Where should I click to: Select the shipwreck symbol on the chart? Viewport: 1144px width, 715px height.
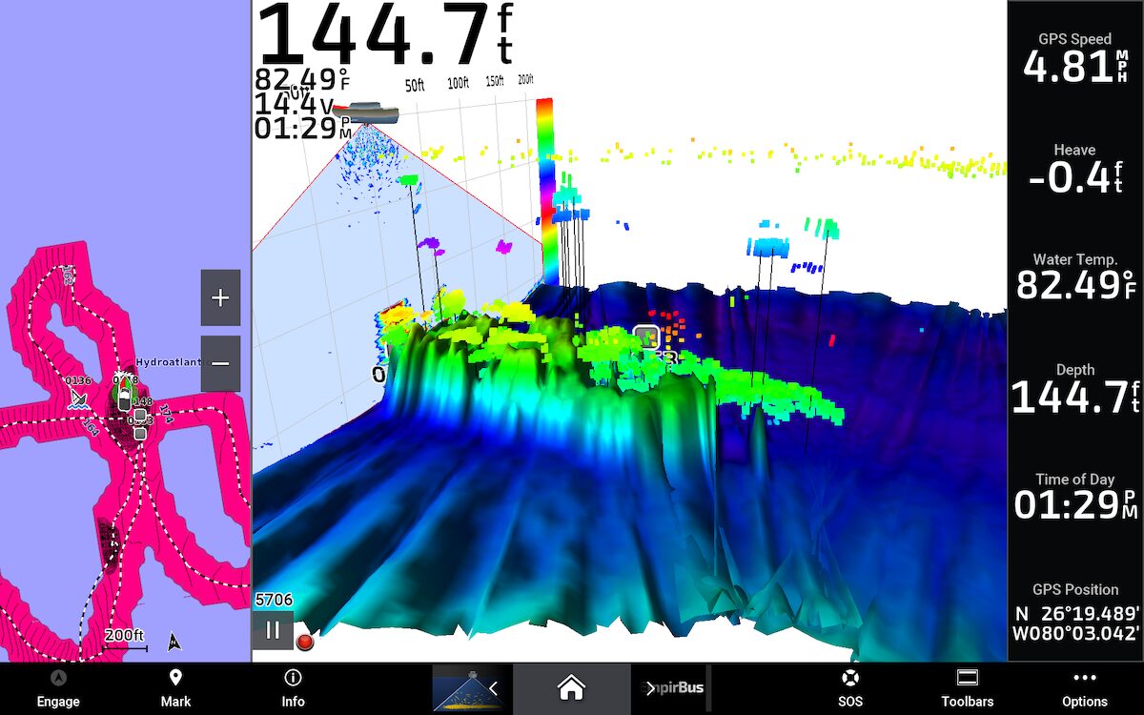coord(79,398)
